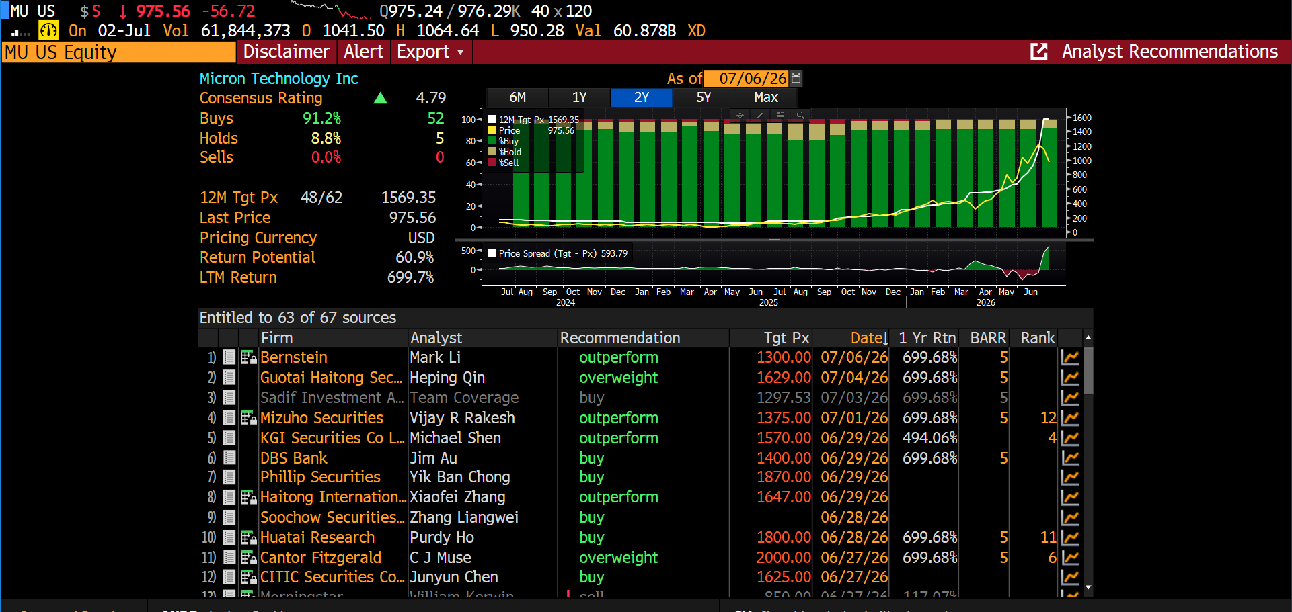Open the chart legend list icon

[x=780, y=116]
